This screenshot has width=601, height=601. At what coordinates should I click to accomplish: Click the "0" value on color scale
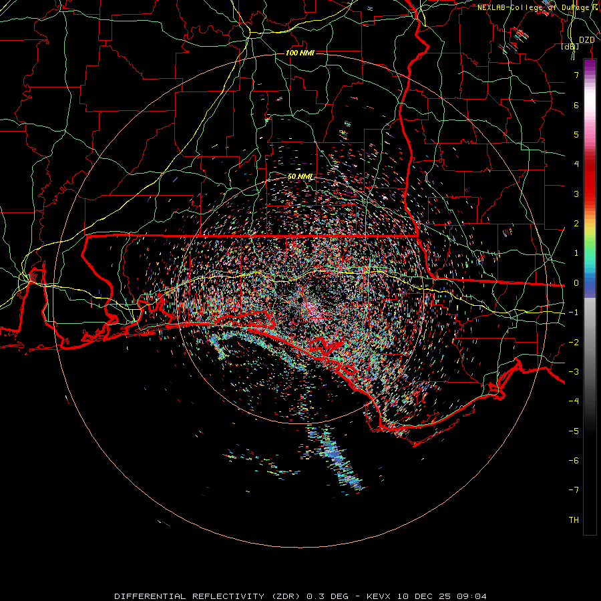[576, 283]
